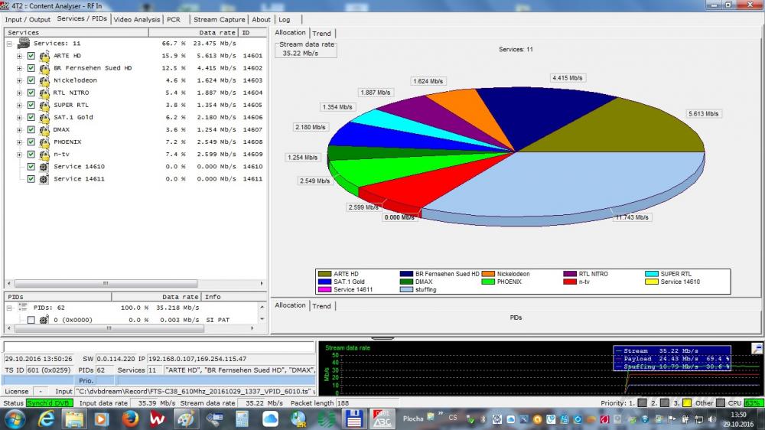Uncheck the RTL NITRO service checkbox
765x430 pixels.
coord(31,93)
